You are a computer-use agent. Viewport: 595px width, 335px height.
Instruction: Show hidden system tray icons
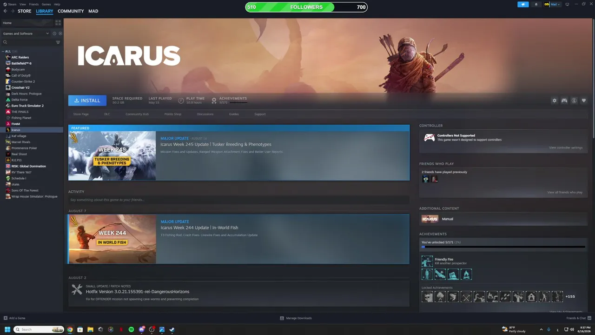coord(541,329)
